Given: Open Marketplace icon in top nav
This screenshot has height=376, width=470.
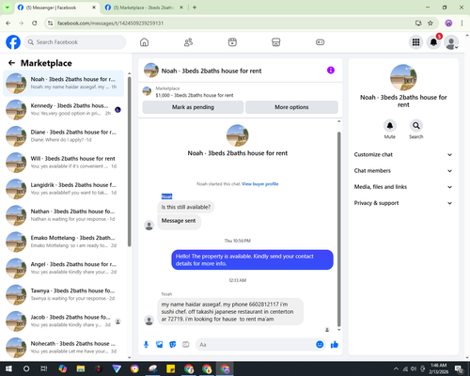Looking at the screenshot, I should pos(276,42).
